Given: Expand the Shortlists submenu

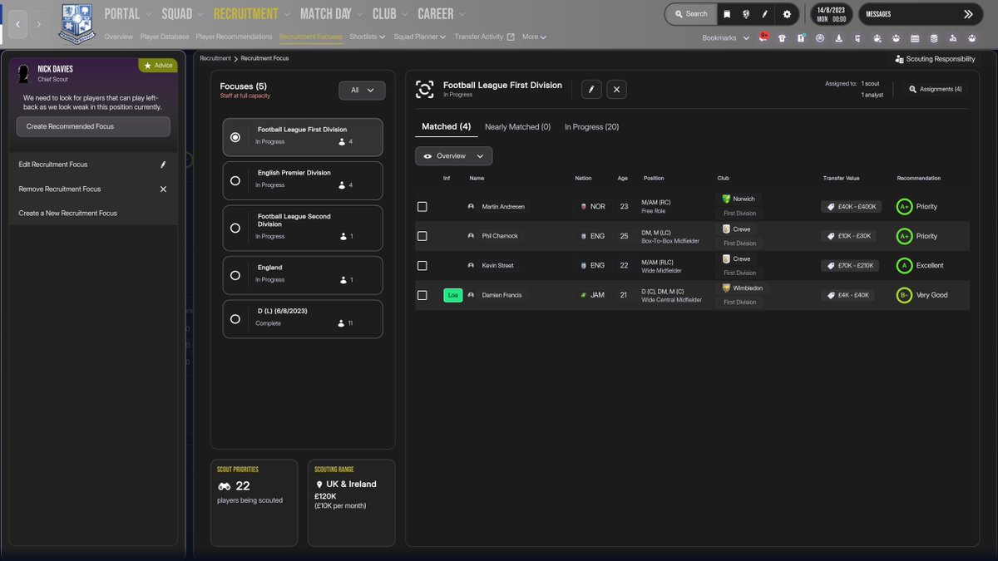Looking at the screenshot, I should tap(368, 37).
